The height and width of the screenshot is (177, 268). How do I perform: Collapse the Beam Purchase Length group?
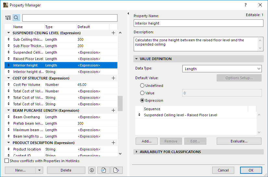click(x=8, y=110)
